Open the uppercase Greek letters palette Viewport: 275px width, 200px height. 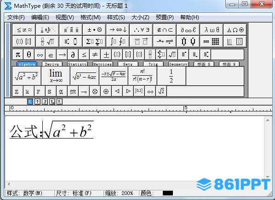click(235, 30)
